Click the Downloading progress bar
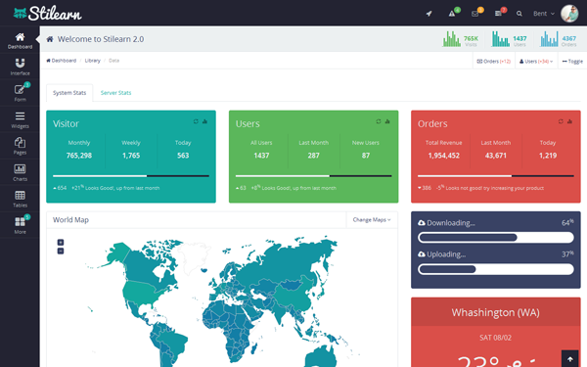Screen dimensions: 587x367 point(496,238)
